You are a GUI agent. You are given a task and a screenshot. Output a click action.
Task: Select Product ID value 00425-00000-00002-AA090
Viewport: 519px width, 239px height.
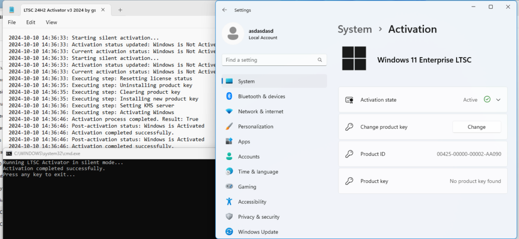[469, 154]
